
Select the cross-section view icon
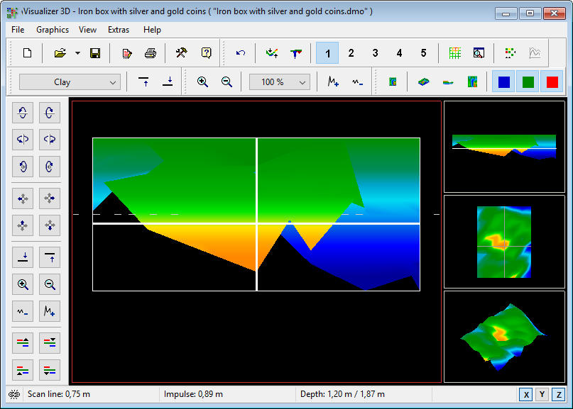[x=472, y=82]
